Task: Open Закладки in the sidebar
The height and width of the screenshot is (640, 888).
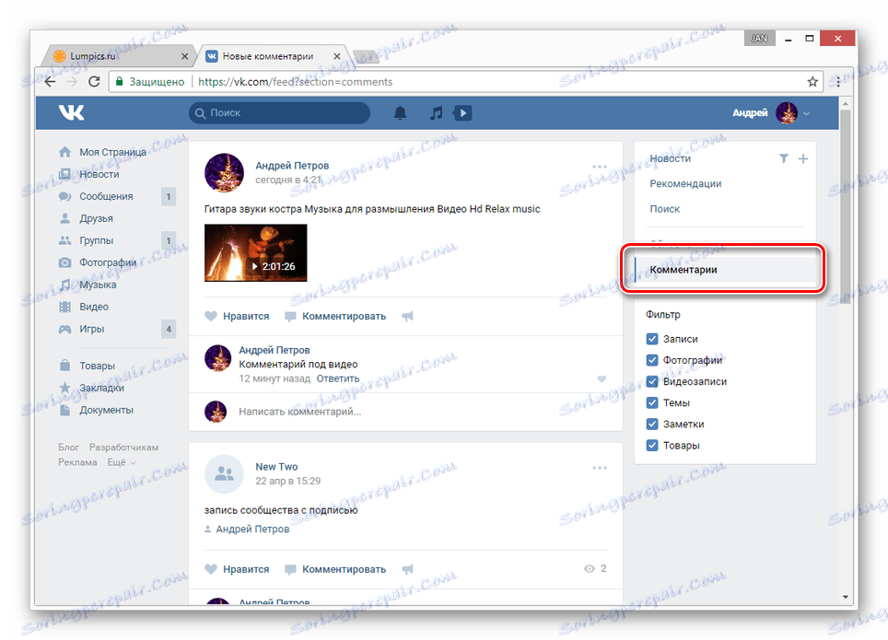Action: coord(92,388)
